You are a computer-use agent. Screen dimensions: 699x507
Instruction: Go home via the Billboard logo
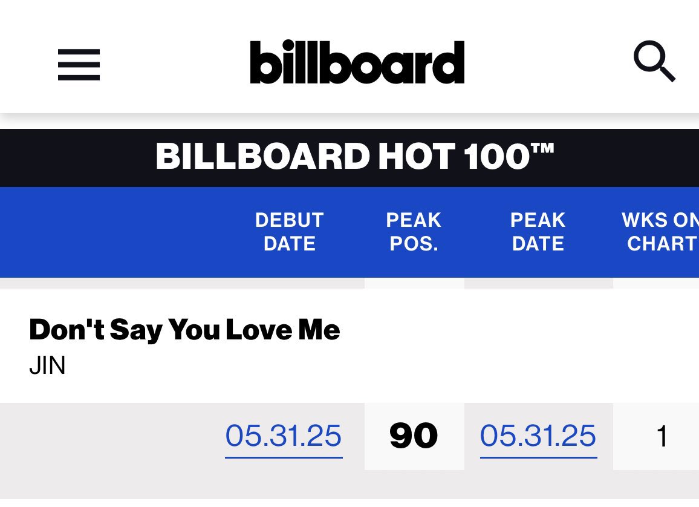click(357, 62)
